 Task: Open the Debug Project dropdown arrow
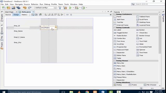[x=80, y=8]
